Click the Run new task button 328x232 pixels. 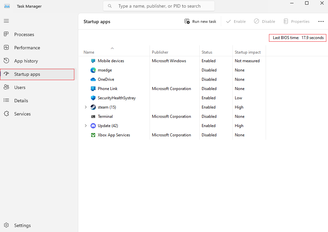200,21
